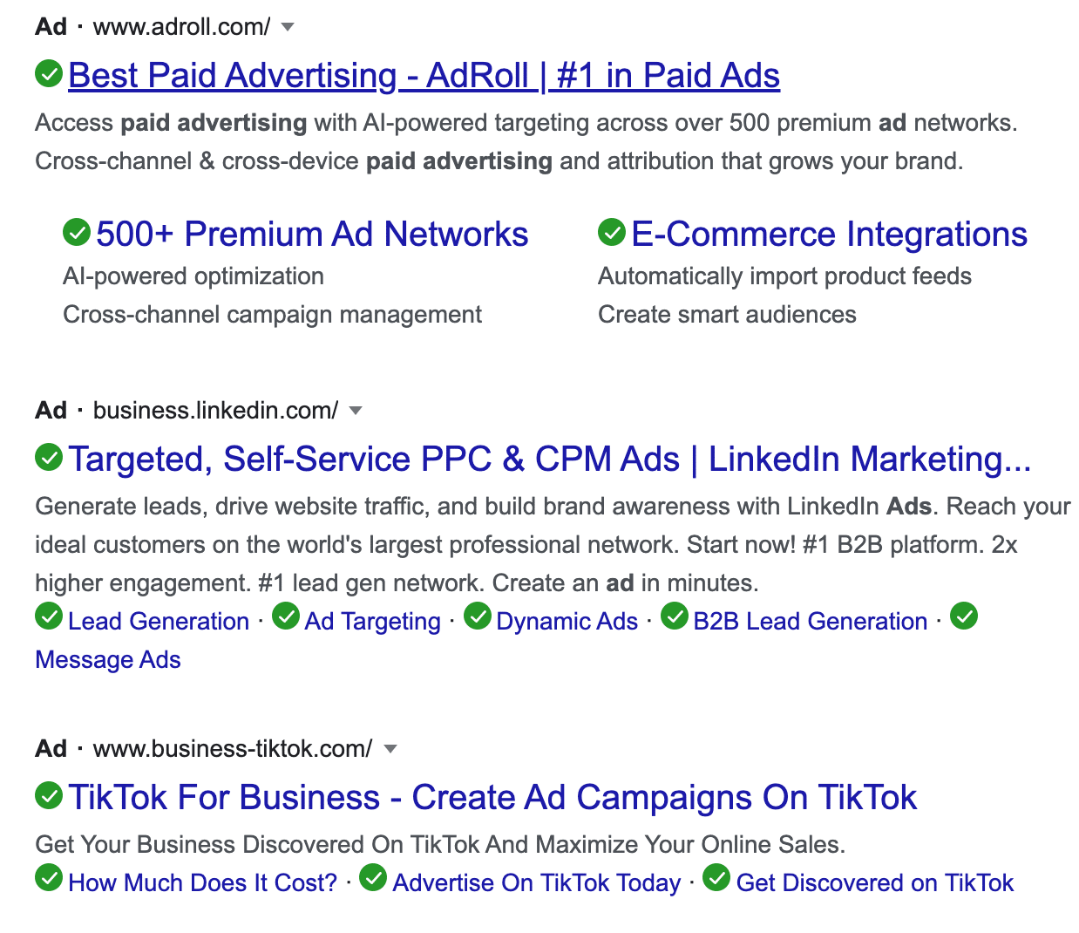Screen dimensions: 1079x933
Task: Expand dropdown arrow next to www.adroll.com
Action: 288,27
